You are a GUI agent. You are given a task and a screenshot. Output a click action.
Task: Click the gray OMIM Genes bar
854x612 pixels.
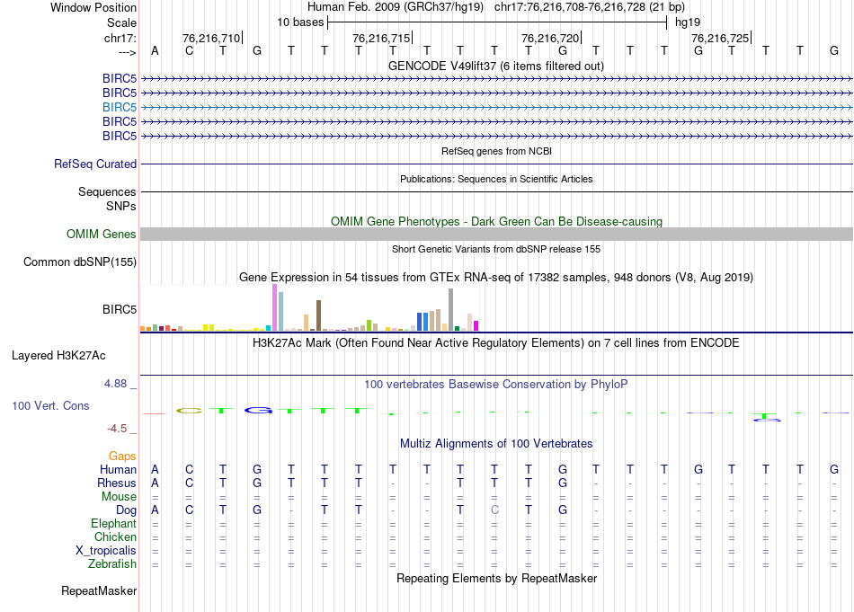496,235
